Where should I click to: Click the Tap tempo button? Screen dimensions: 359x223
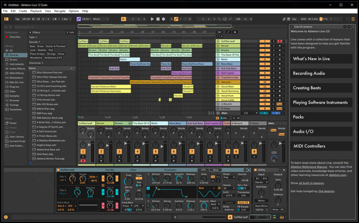pos(18,19)
